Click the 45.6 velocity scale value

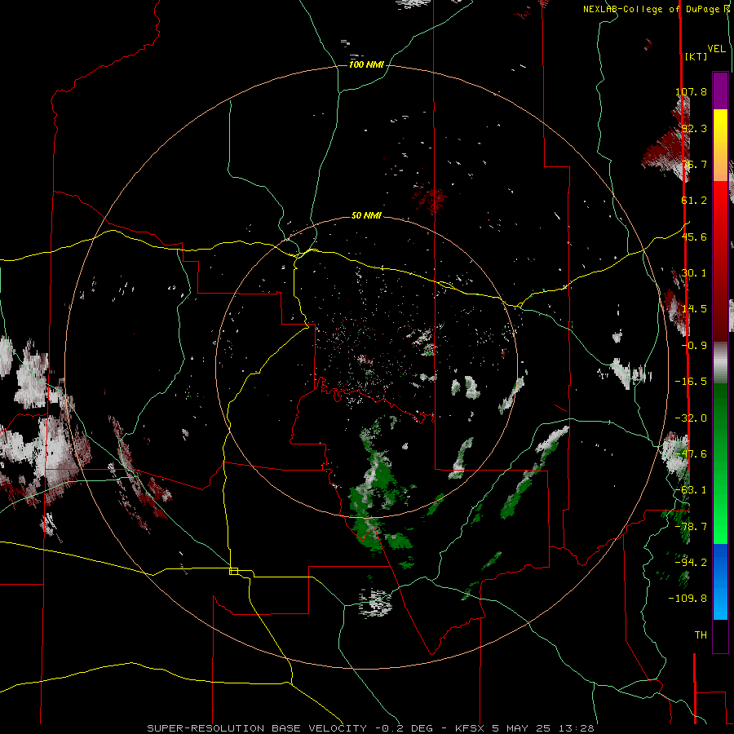coord(694,237)
